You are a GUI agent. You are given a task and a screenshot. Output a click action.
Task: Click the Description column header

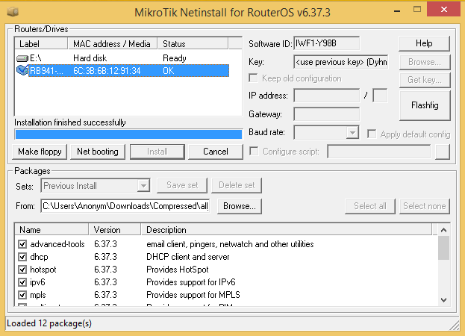pyautogui.click(x=287, y=230)
